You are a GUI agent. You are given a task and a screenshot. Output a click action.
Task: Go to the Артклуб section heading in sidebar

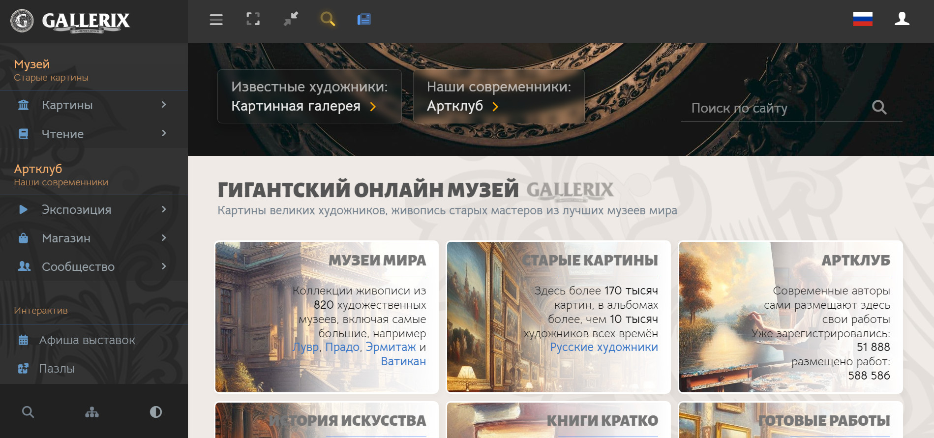pos(38,169)
